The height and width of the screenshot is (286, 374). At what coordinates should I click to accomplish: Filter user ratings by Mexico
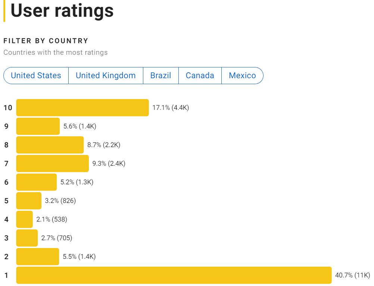pyautogui.click(x=242, y=76)
